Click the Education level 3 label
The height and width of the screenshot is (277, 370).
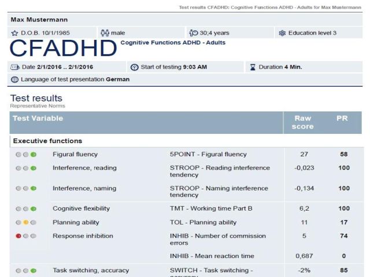tap(312, 33)
